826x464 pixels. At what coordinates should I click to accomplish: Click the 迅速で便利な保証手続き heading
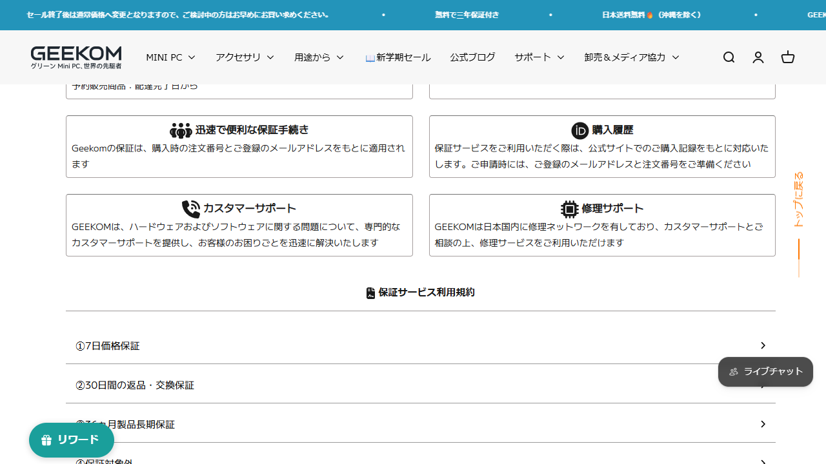coord(252,130)
